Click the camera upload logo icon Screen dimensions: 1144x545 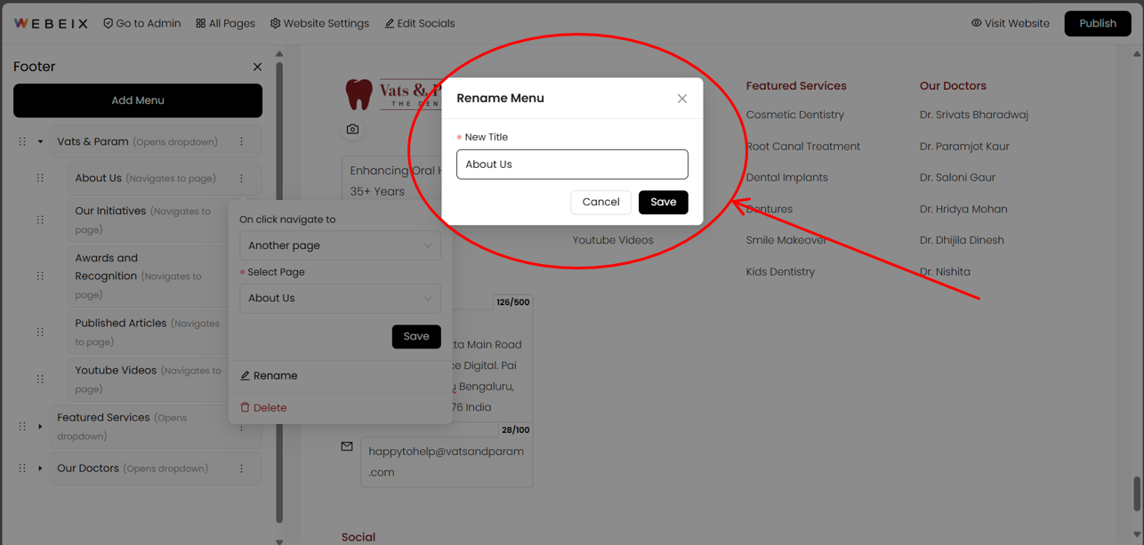pyautogui.click(x=352, y=129)
